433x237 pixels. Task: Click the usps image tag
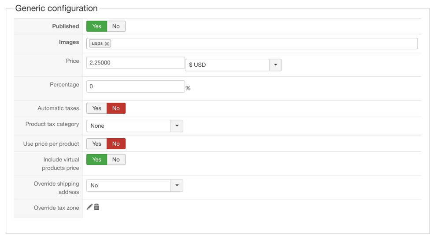coord(97,43)
